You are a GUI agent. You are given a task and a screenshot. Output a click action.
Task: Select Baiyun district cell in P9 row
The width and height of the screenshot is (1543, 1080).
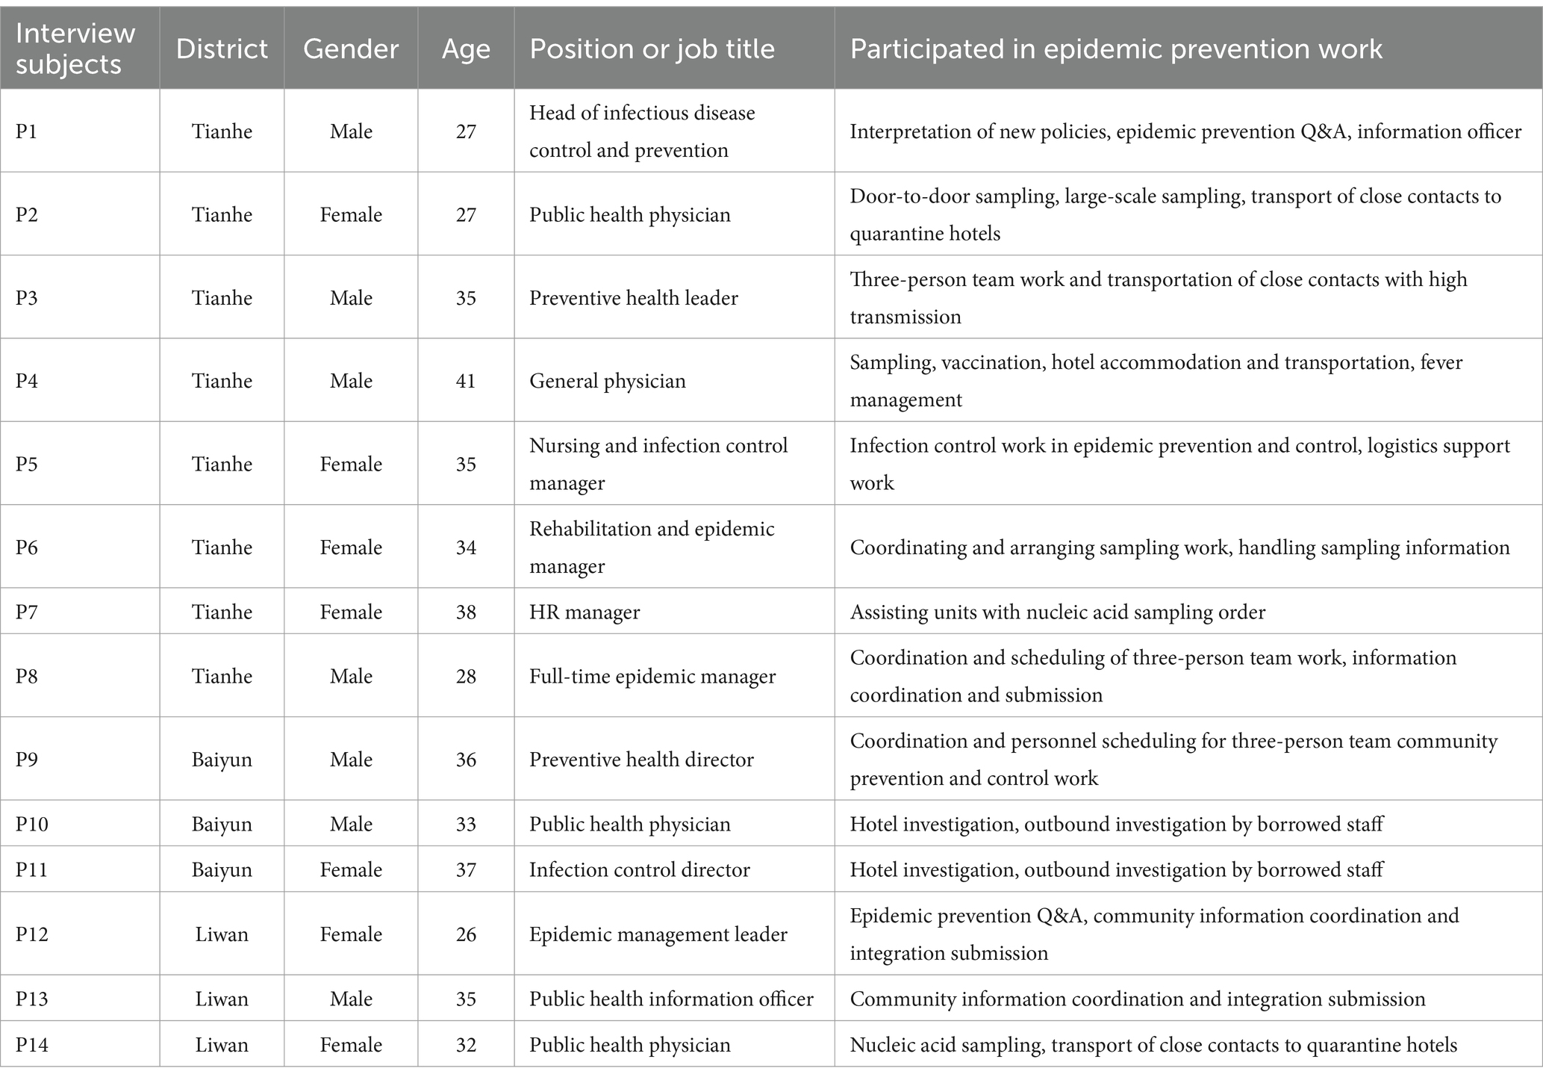click(222, 760)
